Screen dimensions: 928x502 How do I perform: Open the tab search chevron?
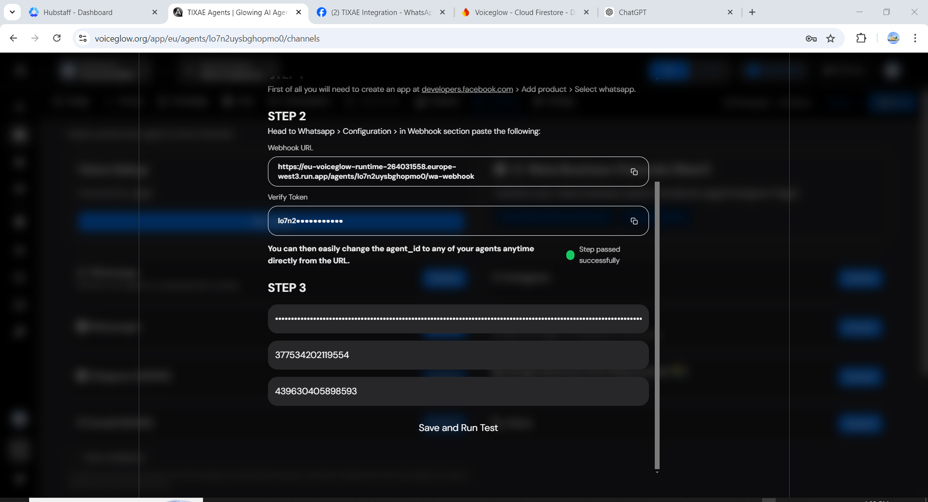[12, 12]
